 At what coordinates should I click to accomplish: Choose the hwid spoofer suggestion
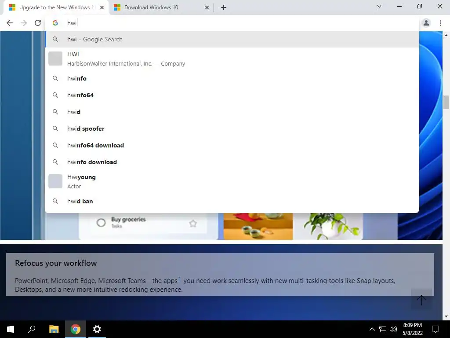tap(232, 129)
